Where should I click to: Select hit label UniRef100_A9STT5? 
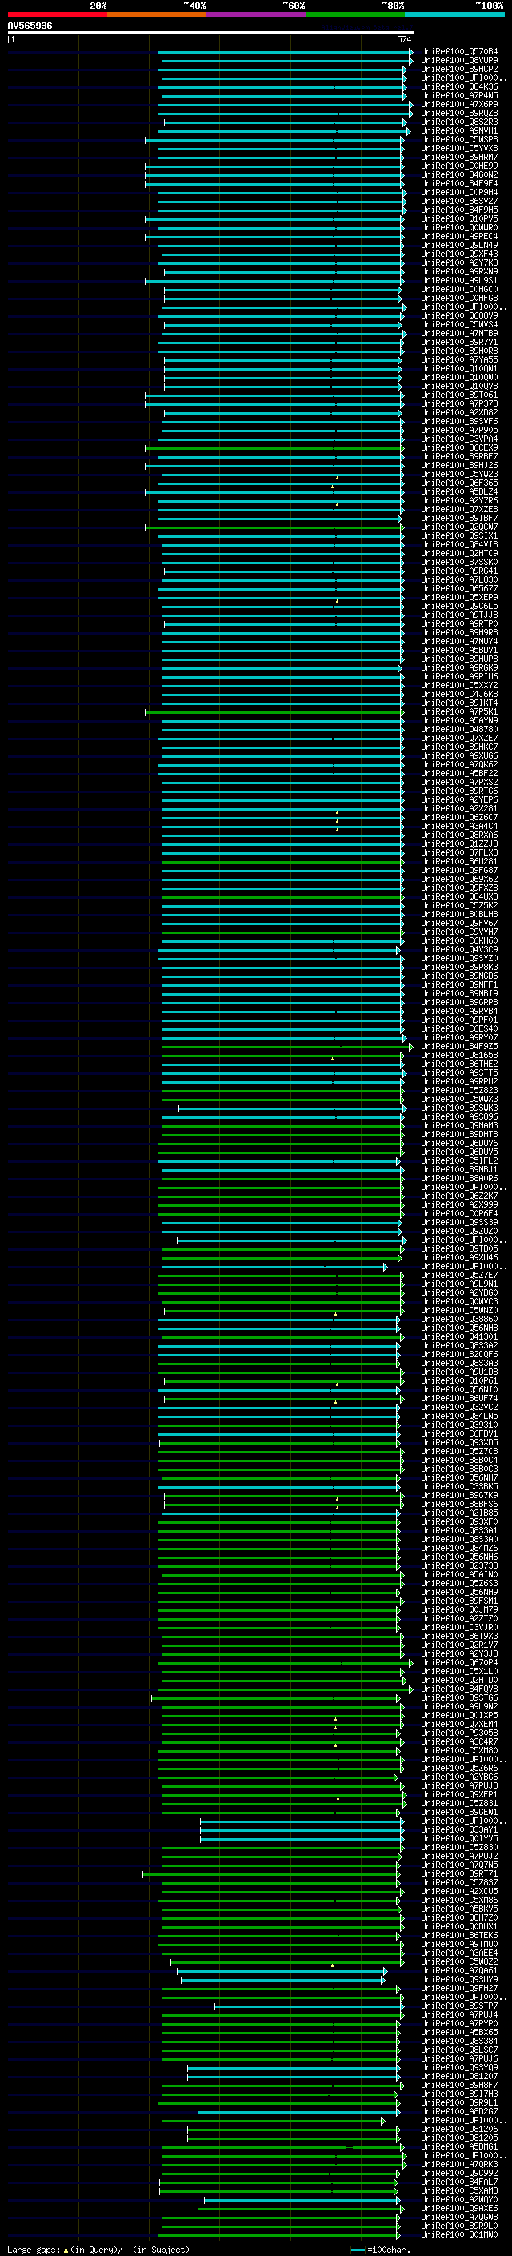click(x=459, y=1072)
